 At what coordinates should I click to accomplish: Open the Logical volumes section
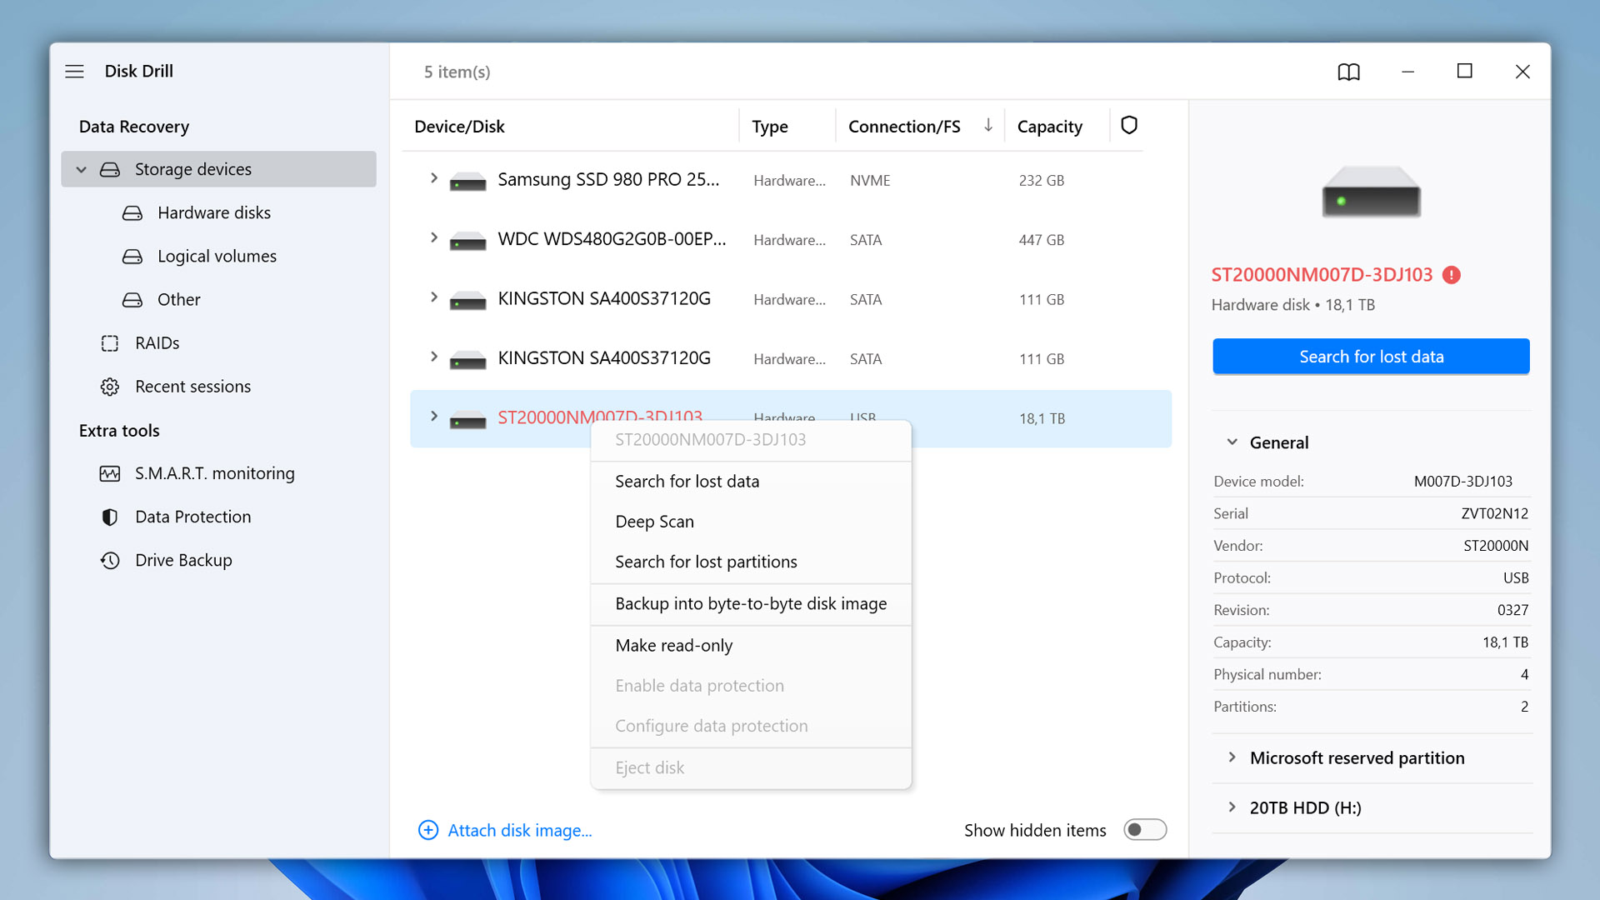pyautogui.click(x=217, y=256)
